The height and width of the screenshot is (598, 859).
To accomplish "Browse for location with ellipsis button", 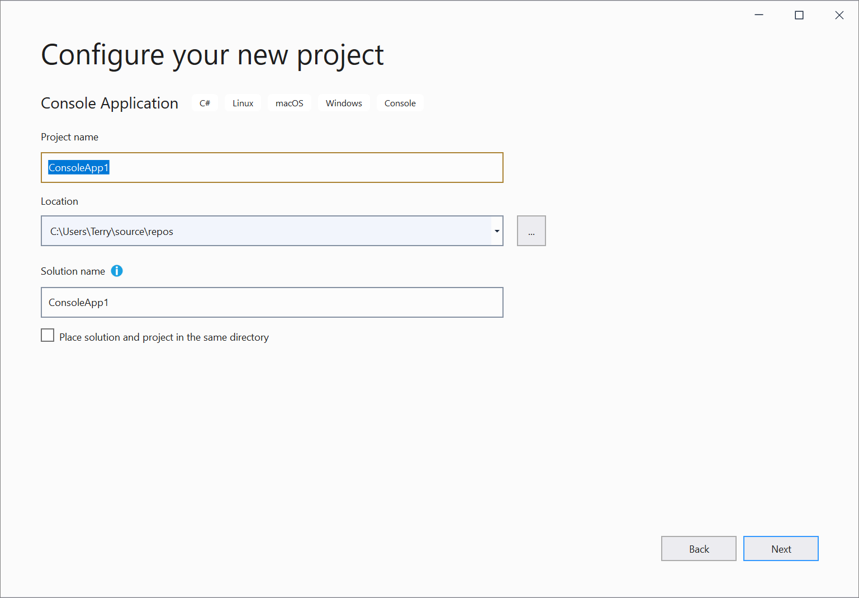I will pyautogui.click(x=531, y=231).
